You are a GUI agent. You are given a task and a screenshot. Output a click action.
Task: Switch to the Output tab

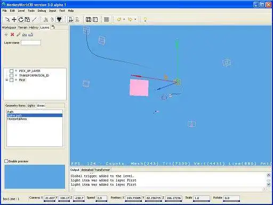[75, 170]
